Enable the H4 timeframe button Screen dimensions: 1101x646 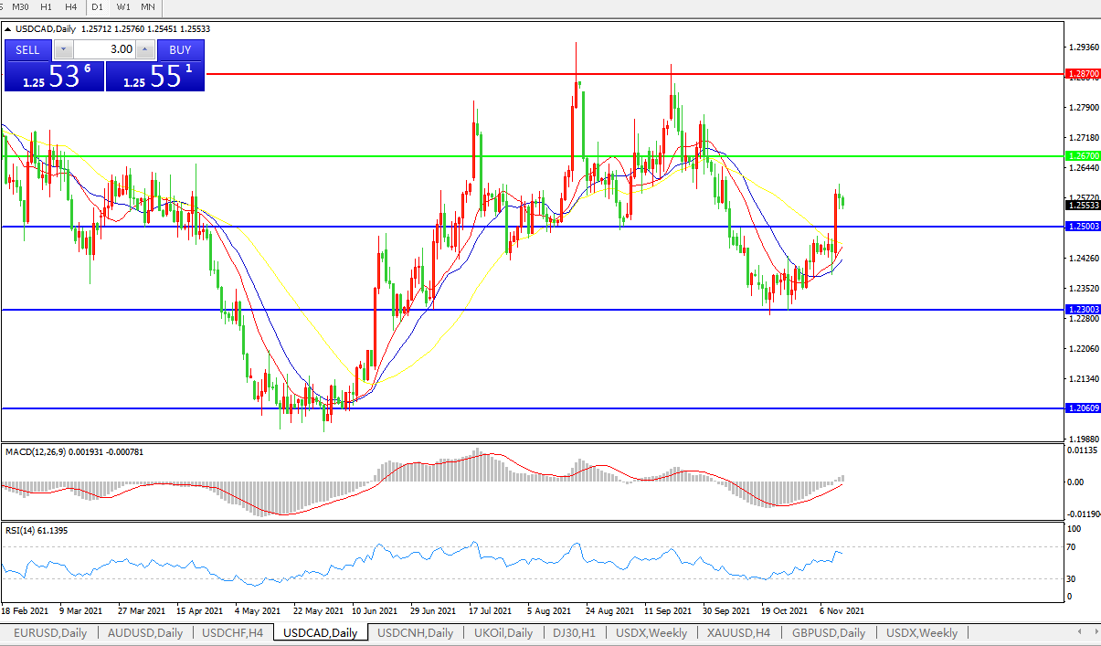tap(70, 6)
